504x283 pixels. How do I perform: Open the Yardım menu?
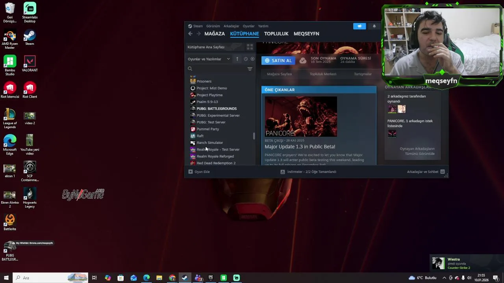point(263,26)
